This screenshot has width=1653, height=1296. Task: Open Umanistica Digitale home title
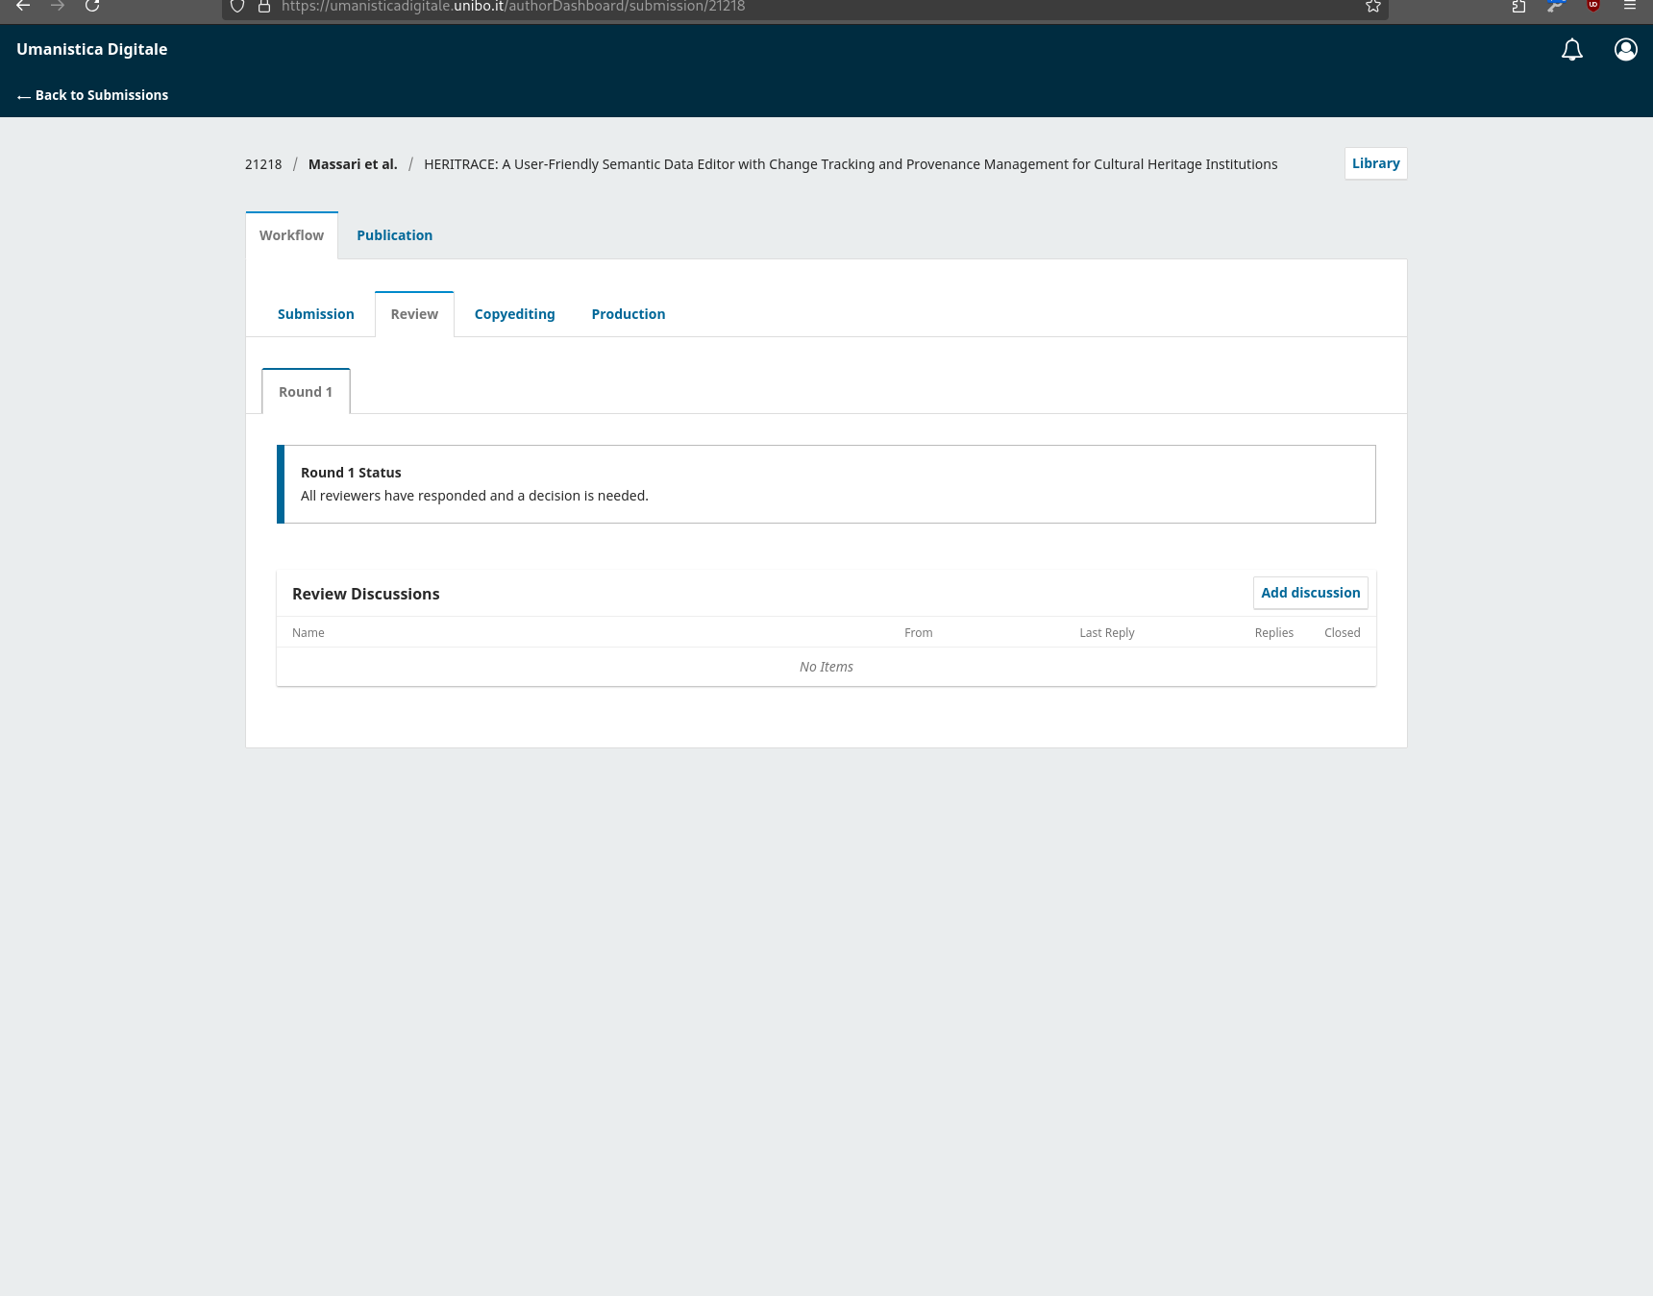coord(92,49)
